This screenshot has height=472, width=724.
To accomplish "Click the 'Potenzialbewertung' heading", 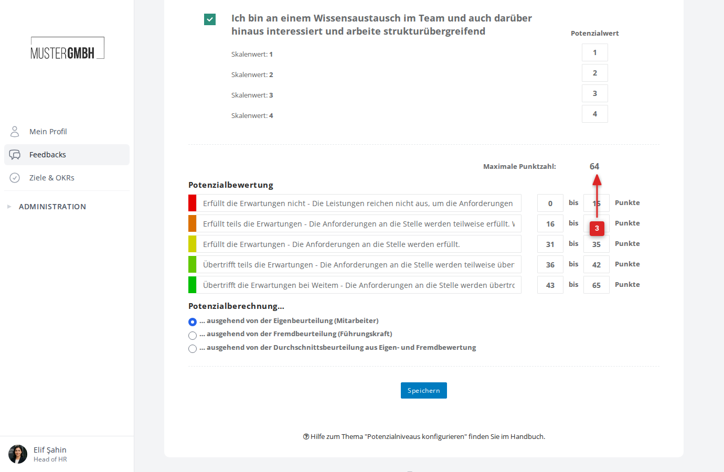I will point(231,185).
